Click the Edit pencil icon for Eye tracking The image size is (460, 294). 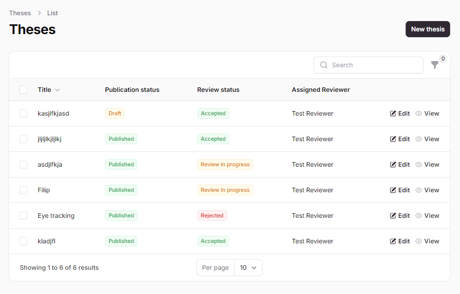coord(393,216)
